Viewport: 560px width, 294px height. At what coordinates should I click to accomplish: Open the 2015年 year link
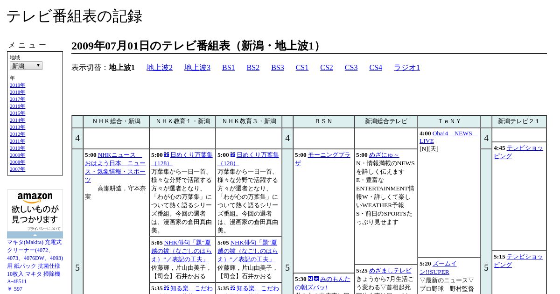(17, 113)
